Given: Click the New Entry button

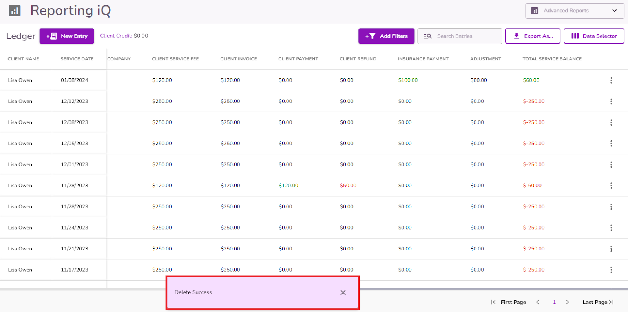Looking at the screenshot, I should [67, 36].
